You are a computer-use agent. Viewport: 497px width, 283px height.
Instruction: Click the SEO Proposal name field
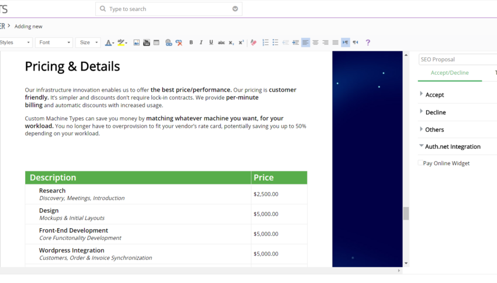click(458, 60)
